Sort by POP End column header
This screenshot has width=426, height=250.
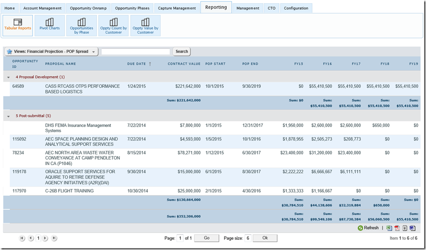[x=250, y=64]
